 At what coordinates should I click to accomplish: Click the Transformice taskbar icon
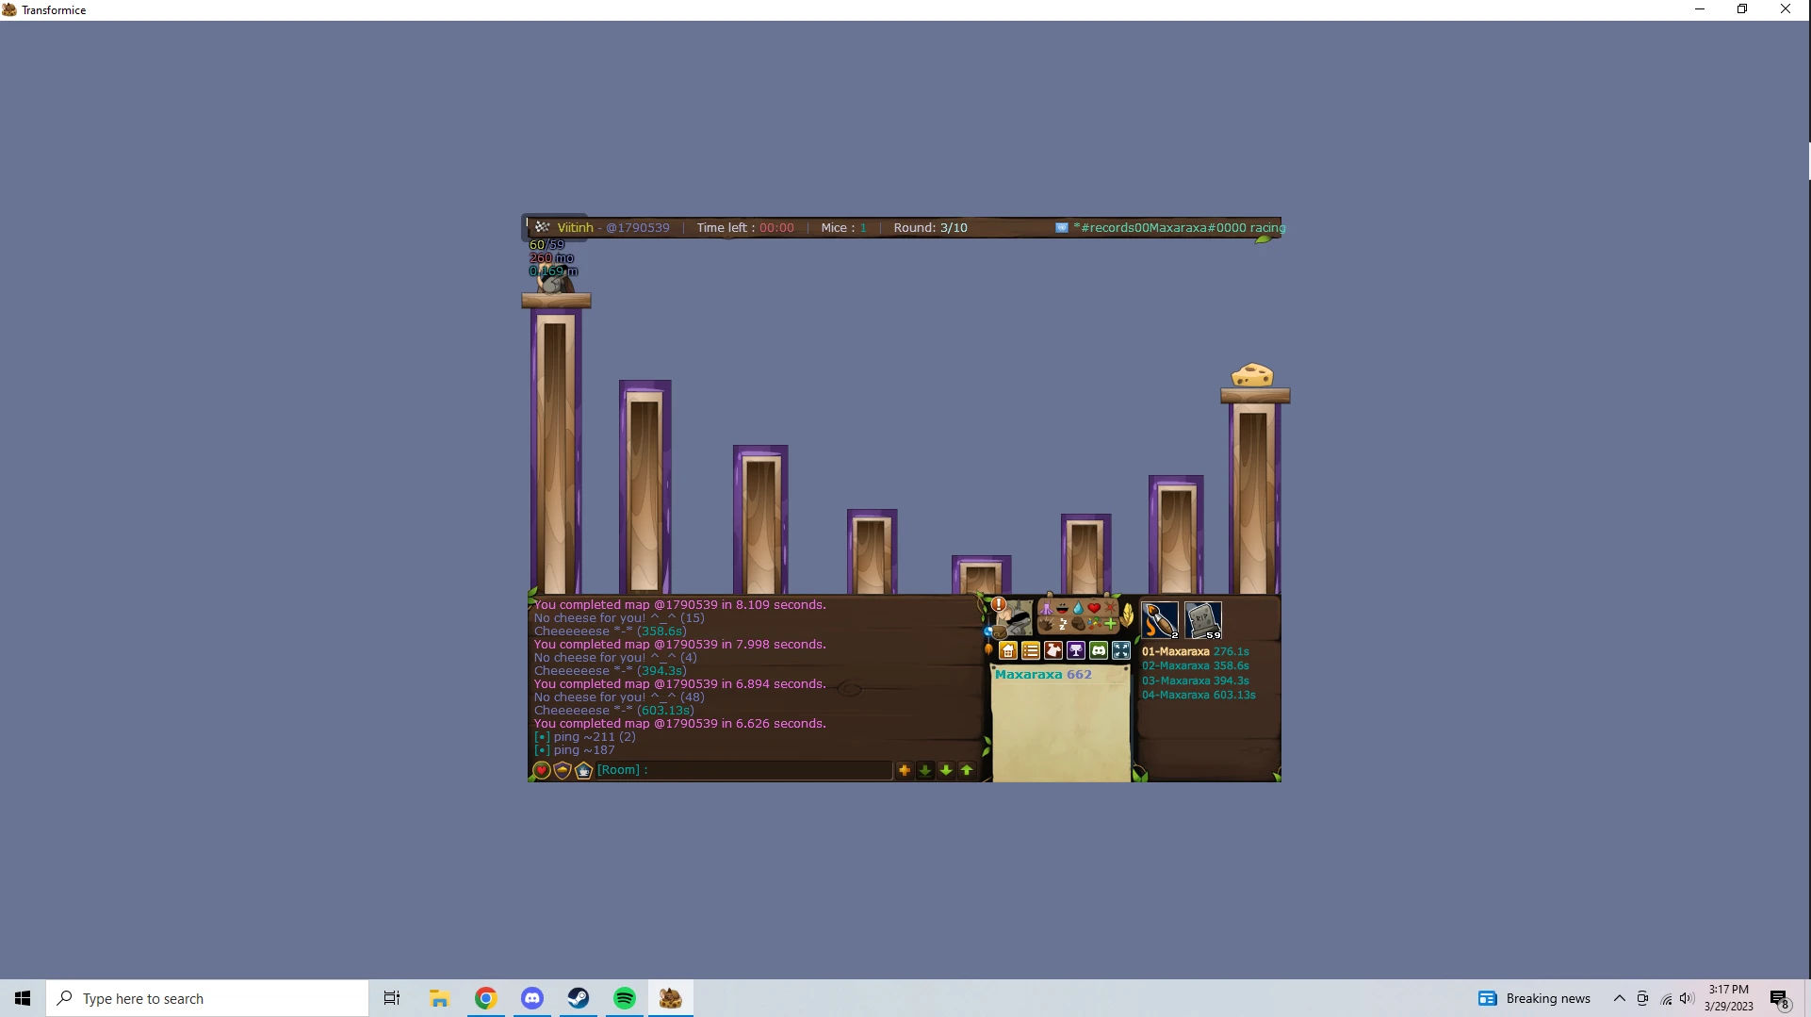(670, 998)
